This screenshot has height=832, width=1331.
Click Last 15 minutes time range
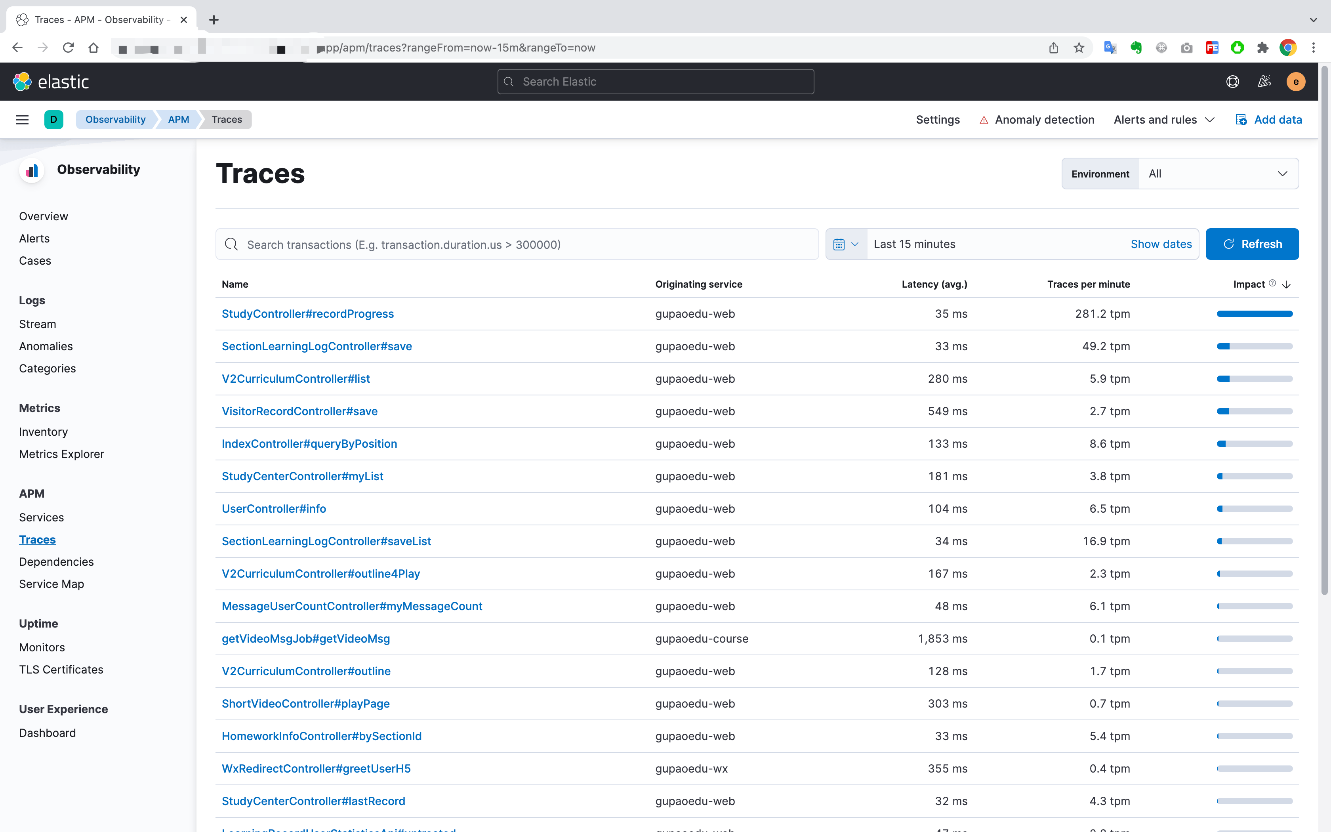914,244
